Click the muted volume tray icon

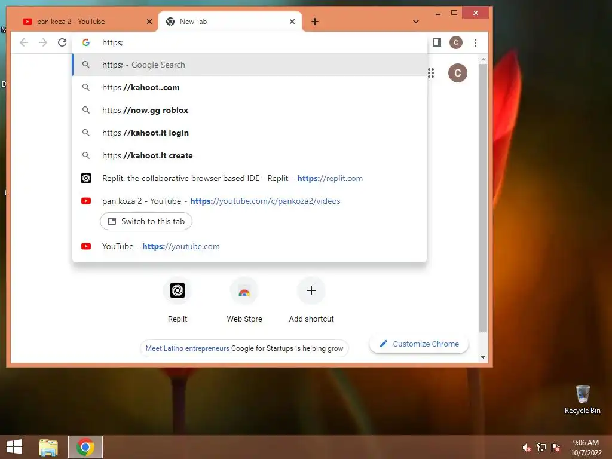[527, 448]
